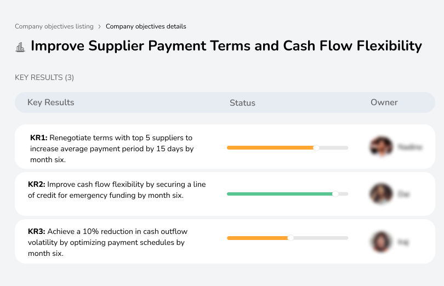
Task: Click the Company objectives details breadcrumb
Action: tap(146, 26)
